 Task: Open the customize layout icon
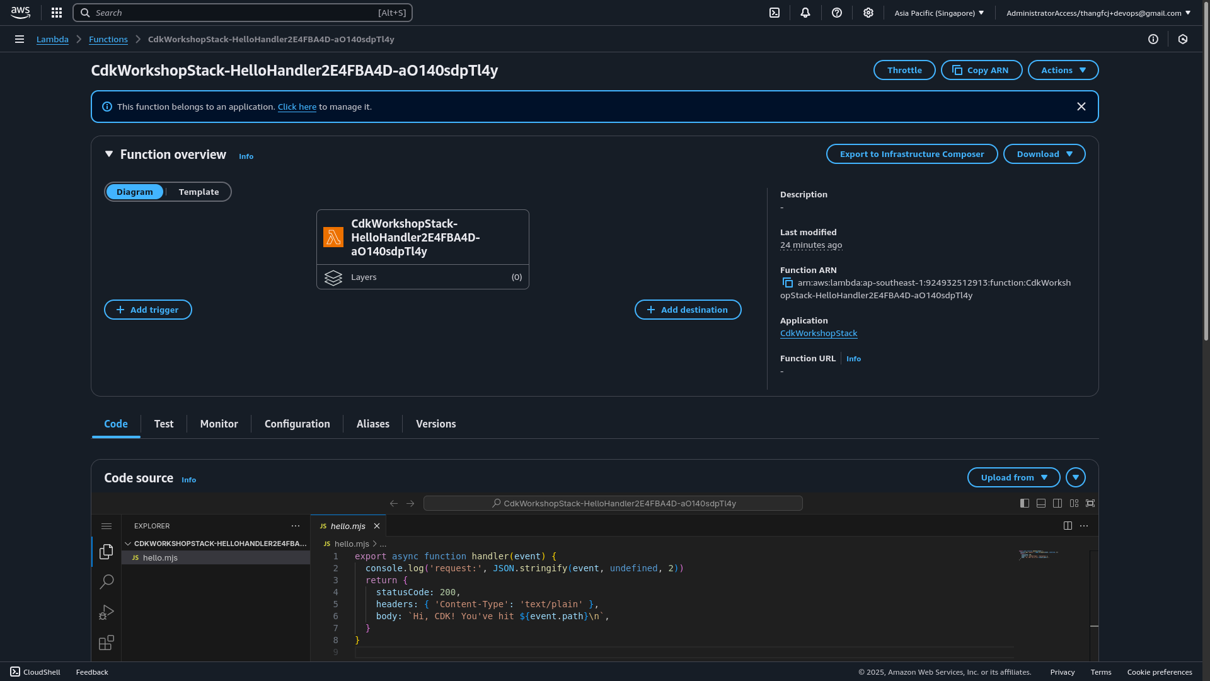coord(1074,503)
